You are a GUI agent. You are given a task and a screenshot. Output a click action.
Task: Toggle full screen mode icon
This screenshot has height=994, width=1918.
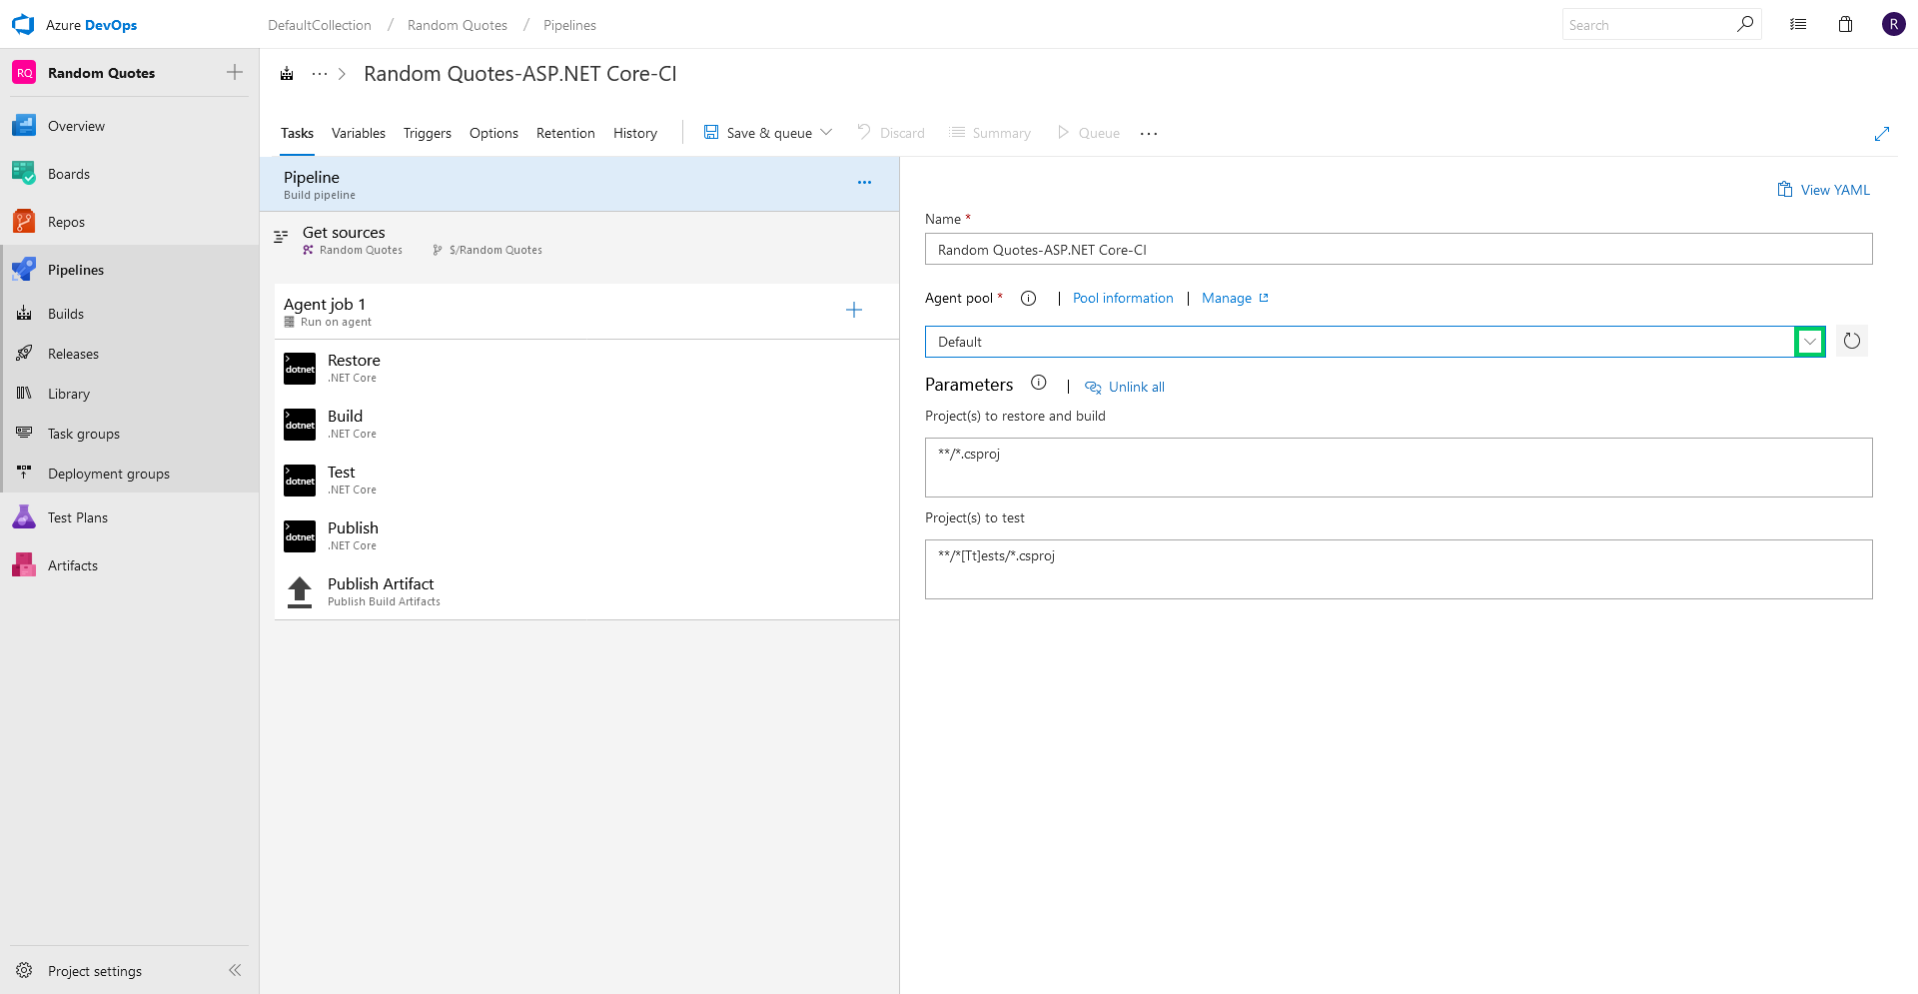[1882, 133]
